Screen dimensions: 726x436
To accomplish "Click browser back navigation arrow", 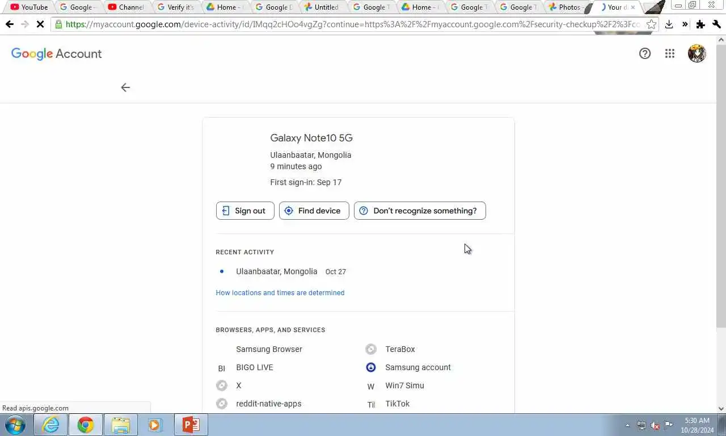I will coord(9,24).
